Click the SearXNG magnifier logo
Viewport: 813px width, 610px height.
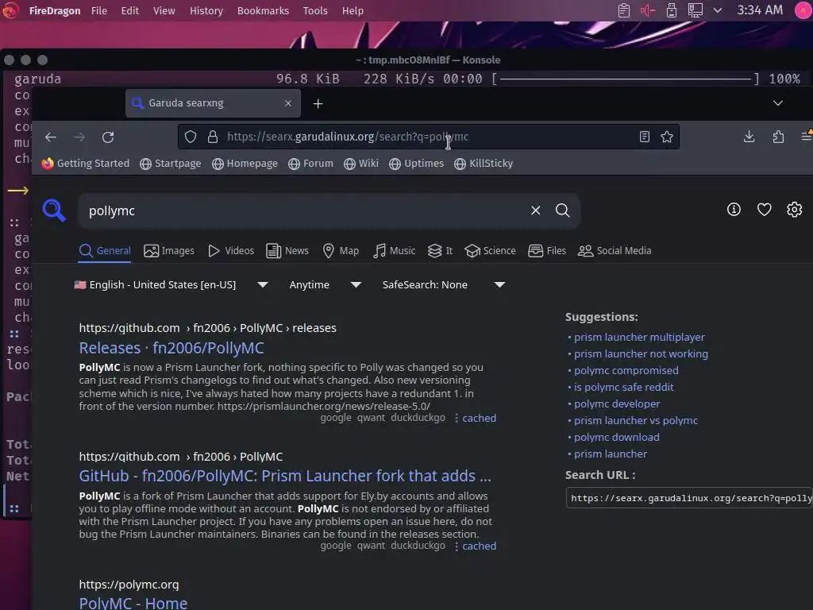(55, 210)
